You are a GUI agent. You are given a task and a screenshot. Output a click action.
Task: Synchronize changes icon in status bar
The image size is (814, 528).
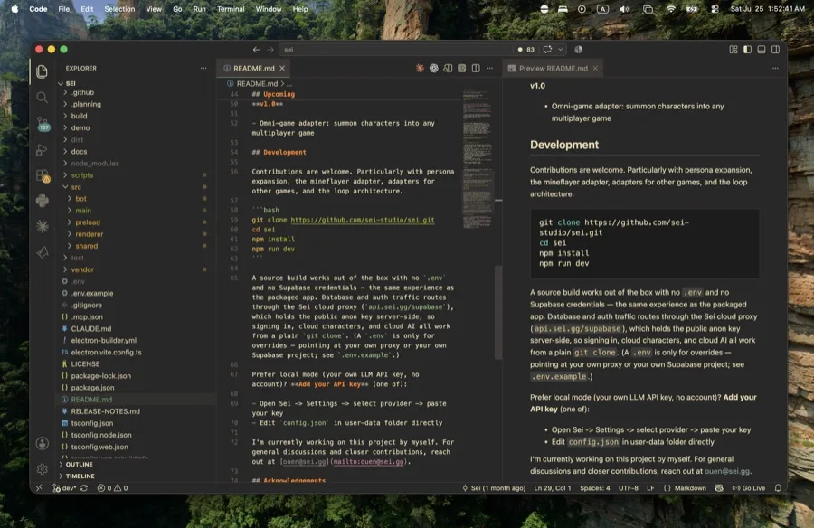click(84, 488)
